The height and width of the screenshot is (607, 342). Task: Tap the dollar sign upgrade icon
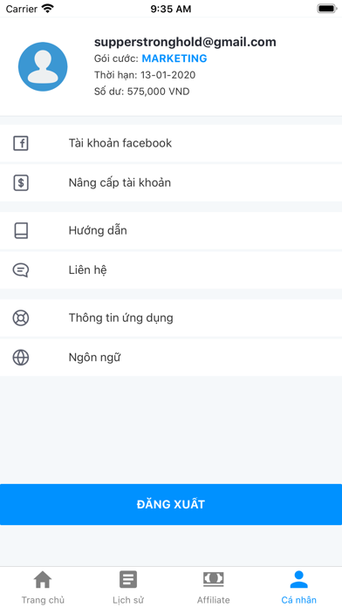coord(21,183)
